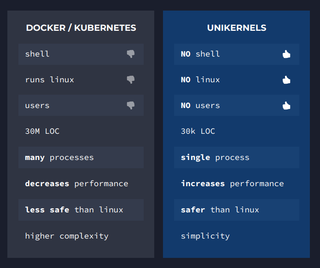320x268 pixels.
Task: Click the thumbs-up icon beside NO shell
Action: pos(286,54)
